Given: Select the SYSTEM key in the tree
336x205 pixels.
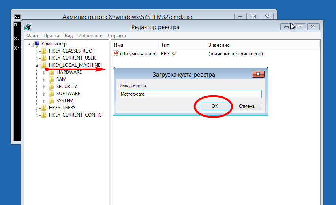Looking at the screenshot, I should pyautogui.click(x=65, y=101).
